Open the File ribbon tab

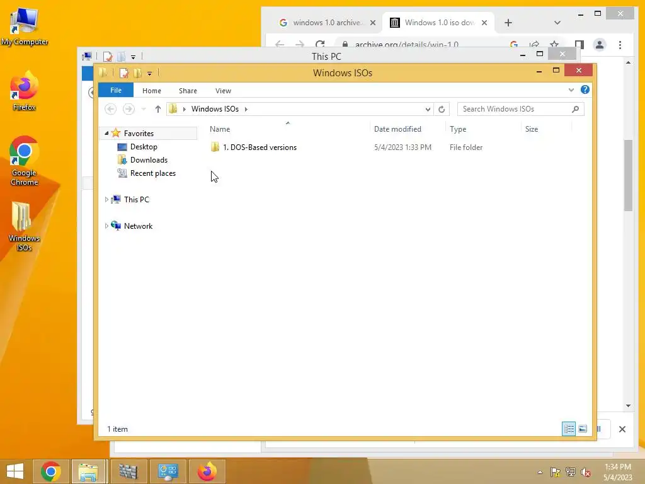(x=116, y=90)
